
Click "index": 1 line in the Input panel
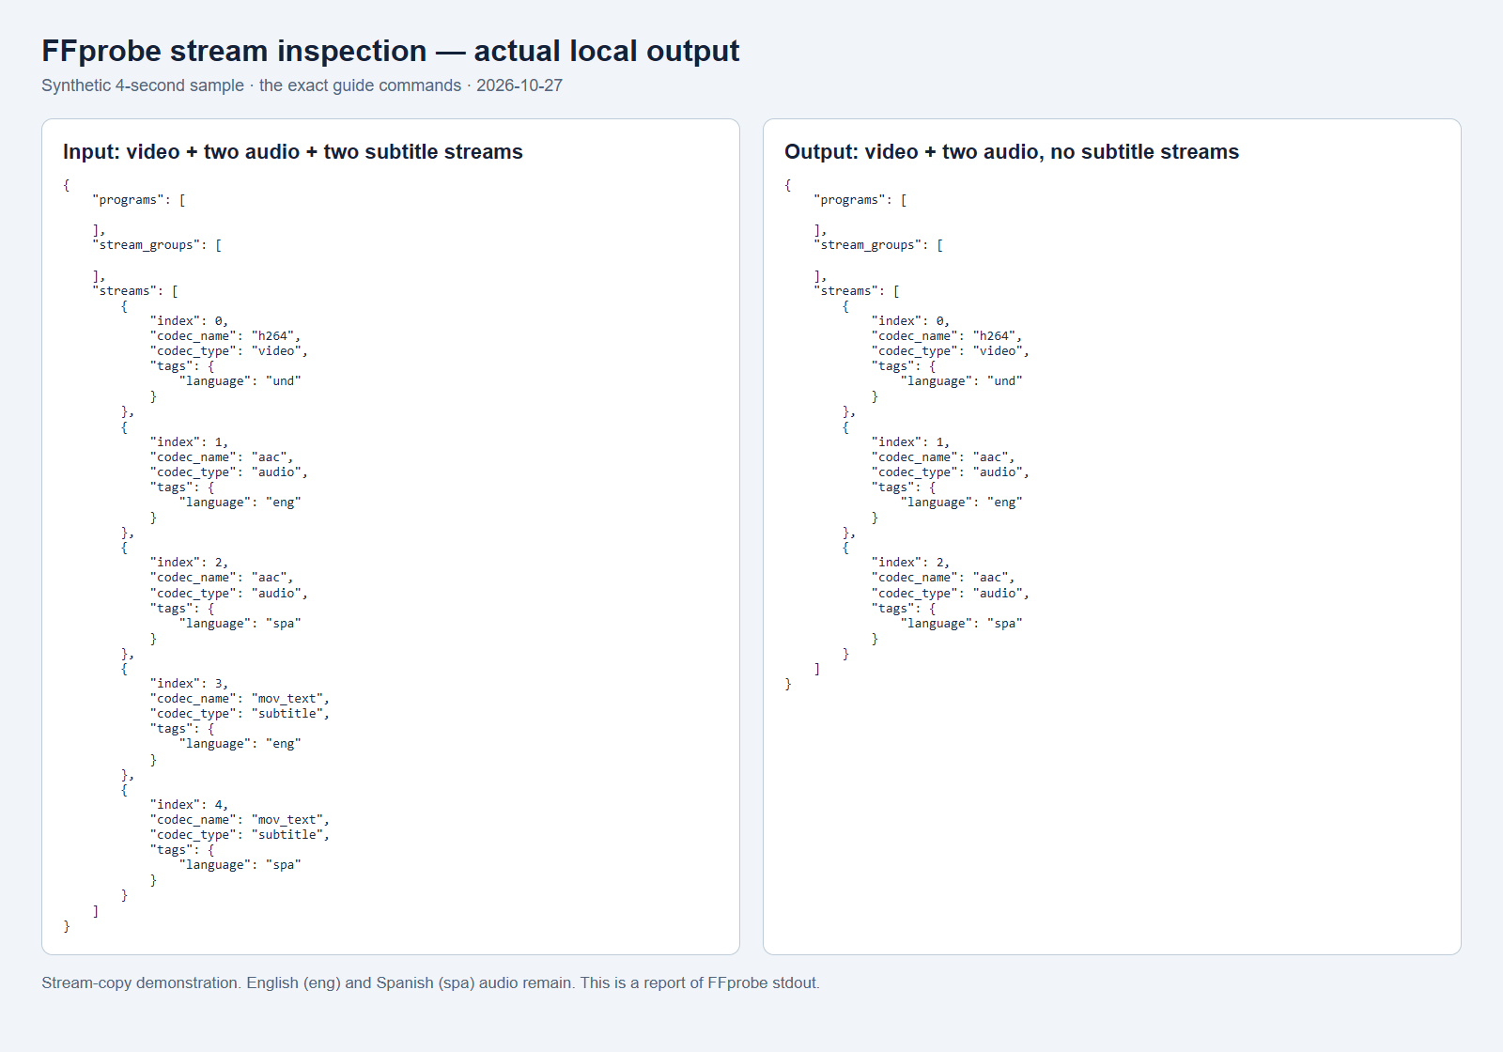click(189, 442)
